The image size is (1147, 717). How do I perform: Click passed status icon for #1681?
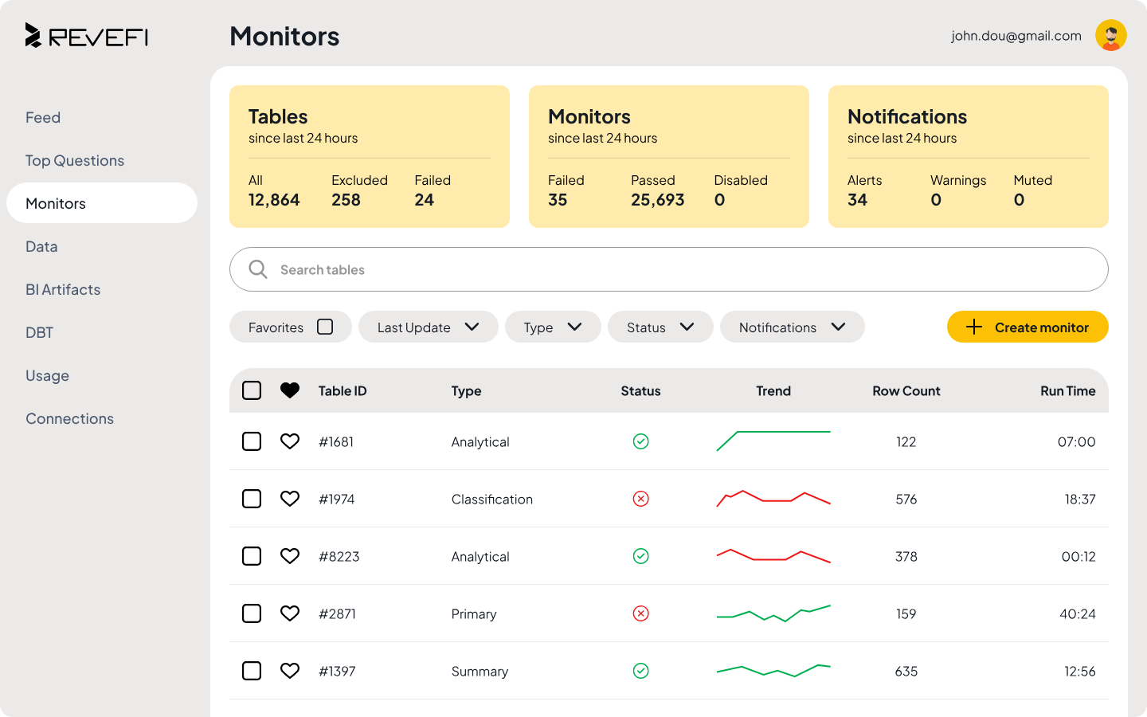[x=640, y=441]
